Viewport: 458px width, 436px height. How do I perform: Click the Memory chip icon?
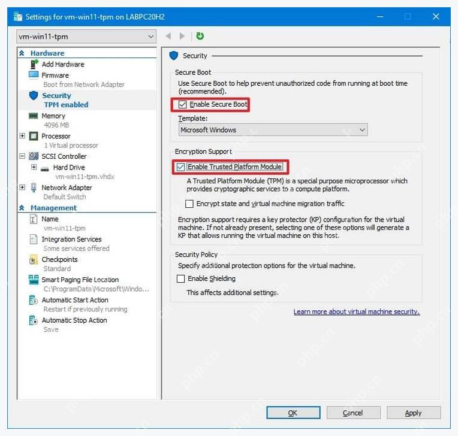34,116
